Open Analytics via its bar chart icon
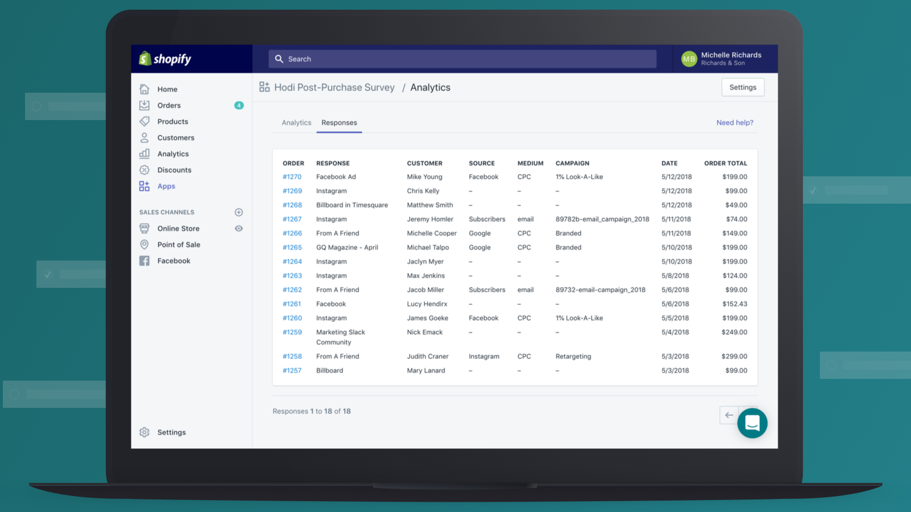This screenshot has height=512, width=911. pos(145,154)
